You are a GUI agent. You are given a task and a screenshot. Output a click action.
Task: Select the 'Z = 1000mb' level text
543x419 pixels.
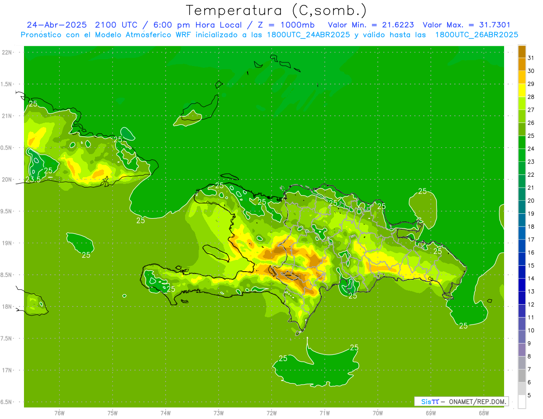coord(286,25)
